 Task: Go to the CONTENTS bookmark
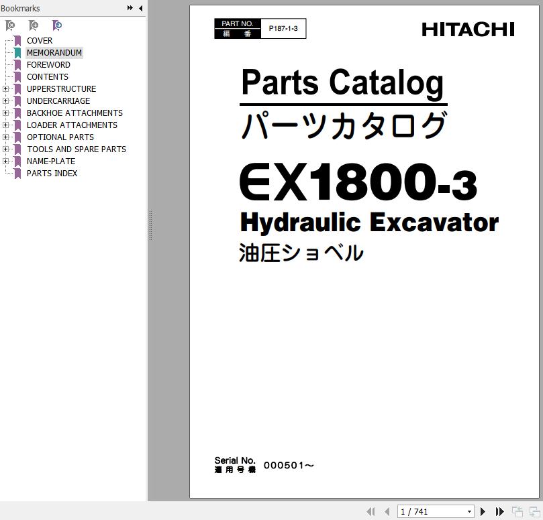[48, 77]
